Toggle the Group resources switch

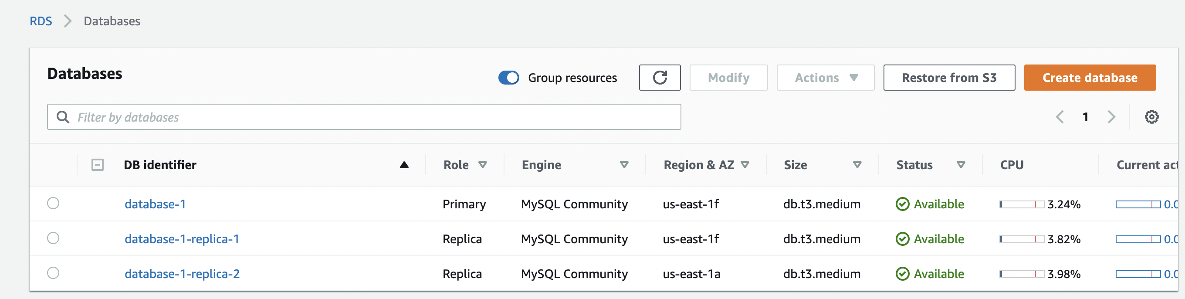click(508, 78)
